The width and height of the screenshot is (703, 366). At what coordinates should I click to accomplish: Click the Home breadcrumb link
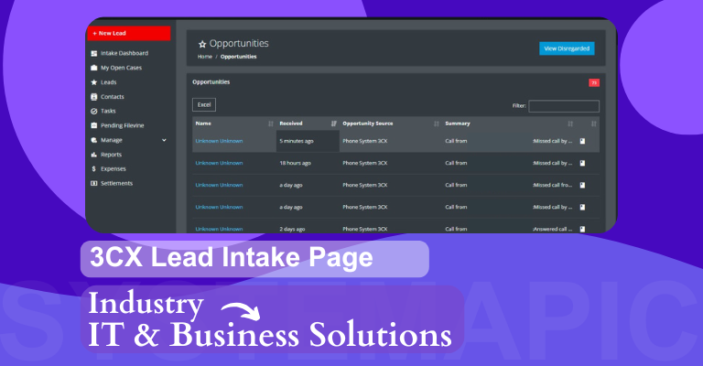point(204,57)
